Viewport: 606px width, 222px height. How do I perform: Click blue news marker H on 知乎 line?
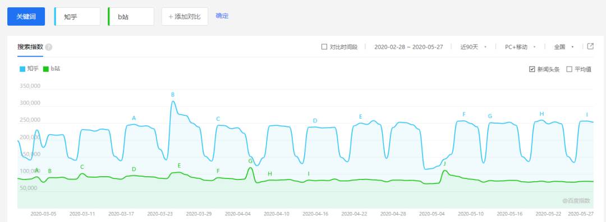(542, 114)
